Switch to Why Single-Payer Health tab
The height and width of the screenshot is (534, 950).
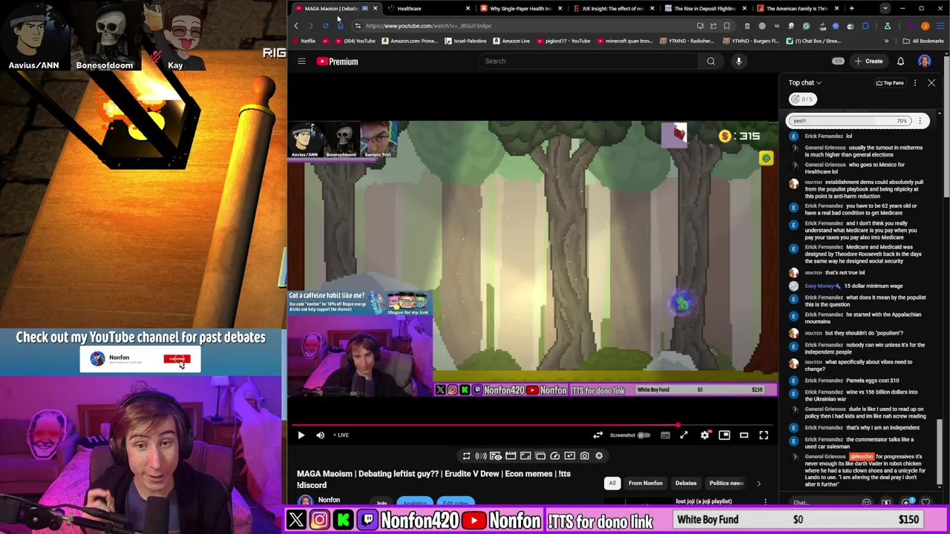tap(520, 8)
